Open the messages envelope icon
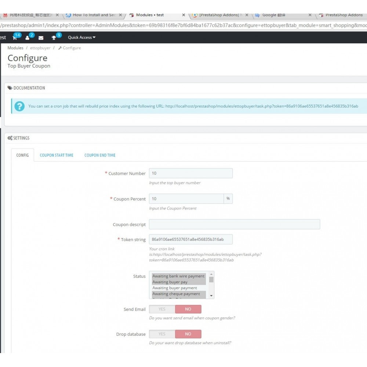 (x=41, y=38)
